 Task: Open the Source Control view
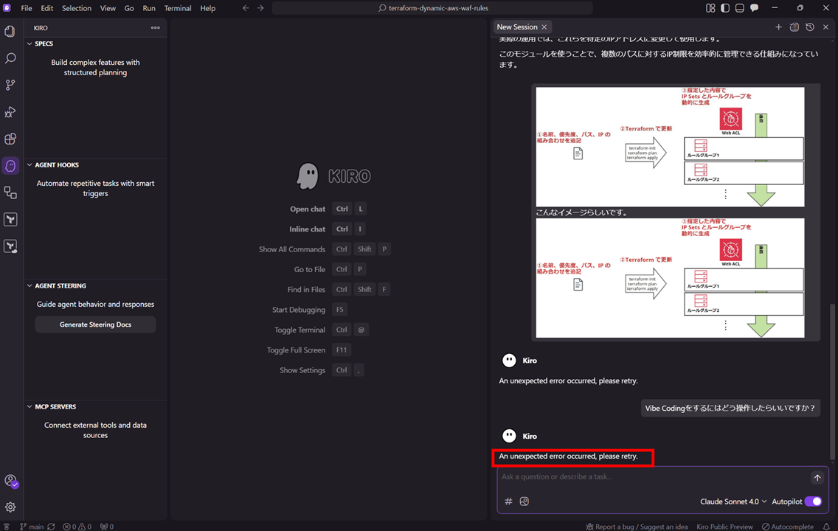pos(10,85)
